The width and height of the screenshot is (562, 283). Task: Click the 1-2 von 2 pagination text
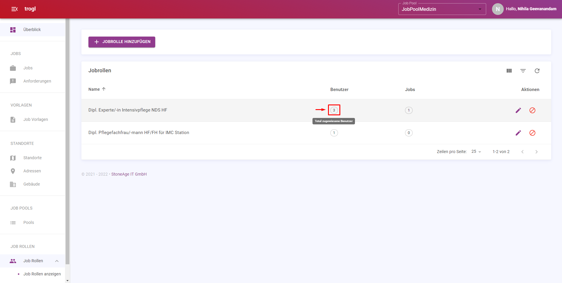pyautogui.click(x=501, y=152)
